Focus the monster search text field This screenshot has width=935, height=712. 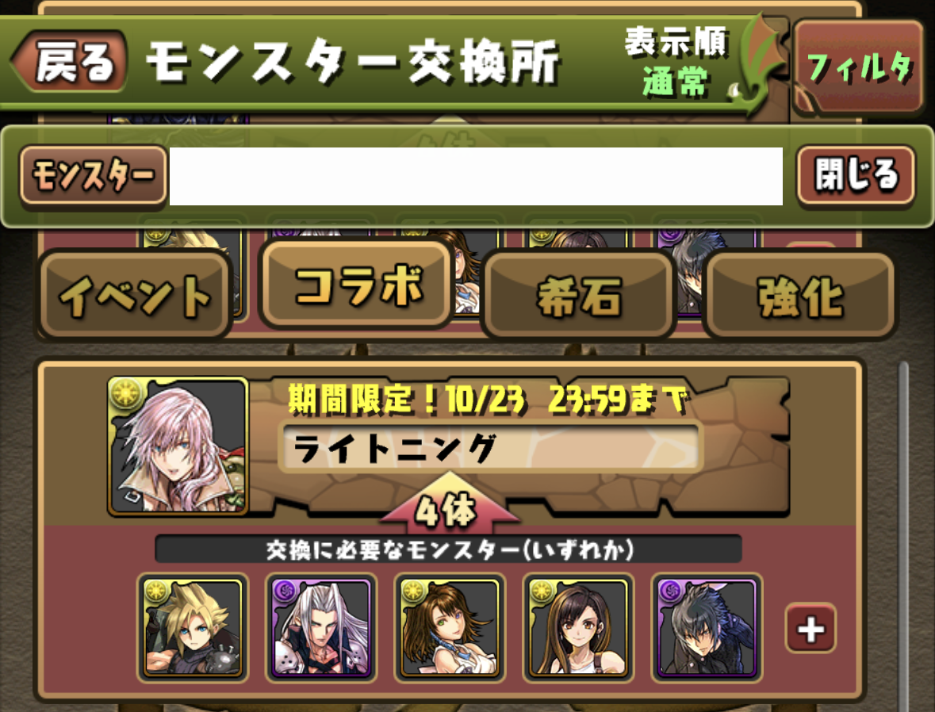(476, 177)
